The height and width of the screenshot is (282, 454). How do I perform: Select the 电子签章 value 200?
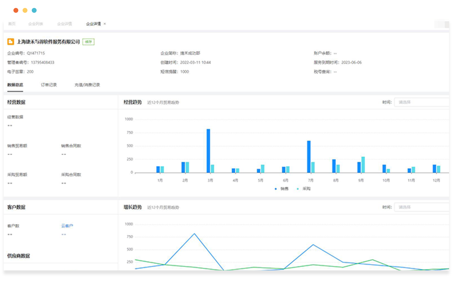pyautogui.click(x=30, y=72)
